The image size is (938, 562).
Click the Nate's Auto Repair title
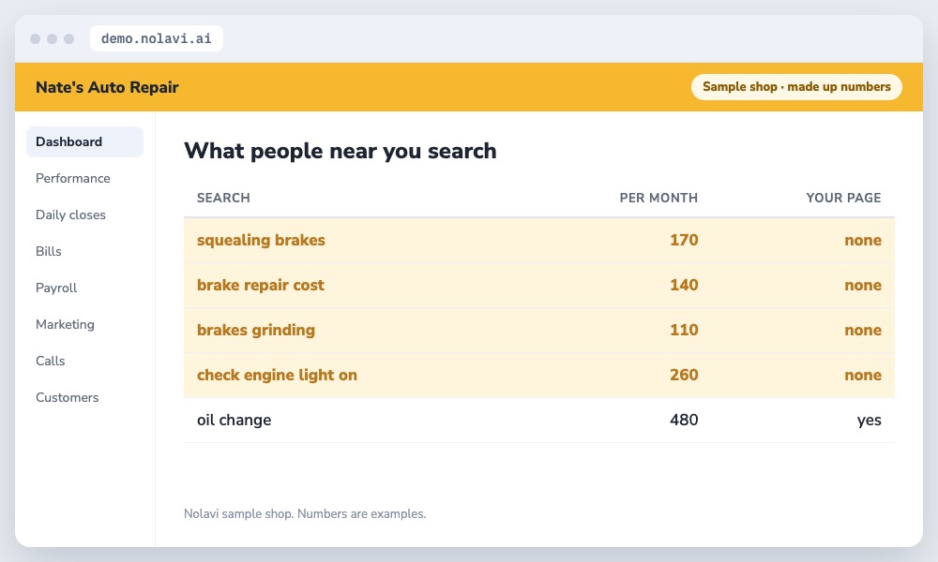tap(107, 87)
